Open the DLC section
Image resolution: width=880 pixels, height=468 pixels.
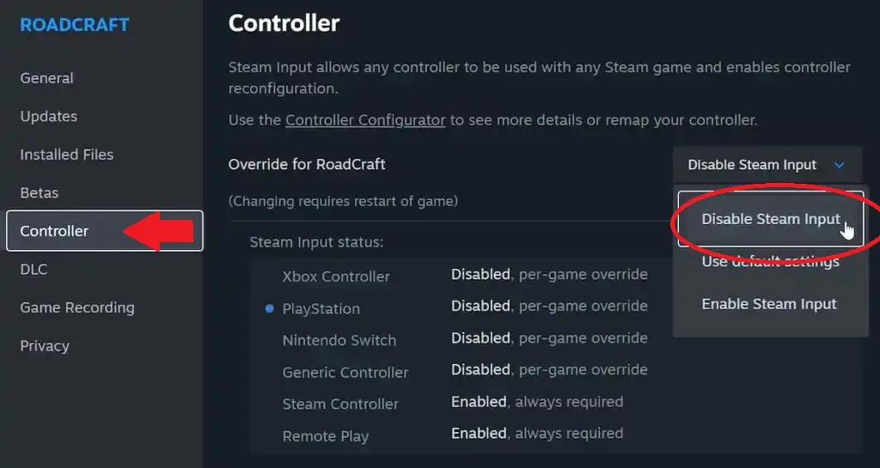(x=34, y=269)
